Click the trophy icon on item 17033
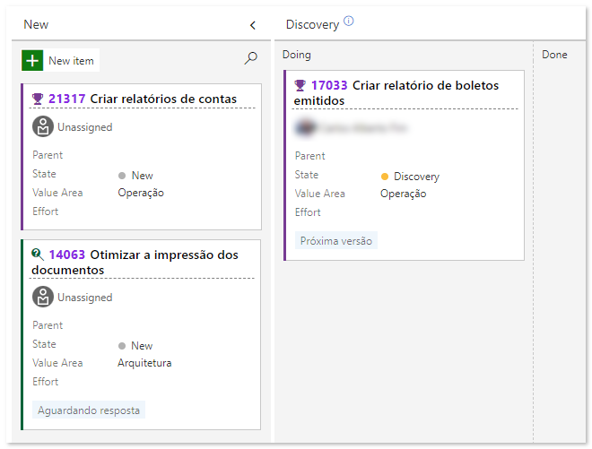The height and width of the screenshot is (449, 592). coord(300,86)
